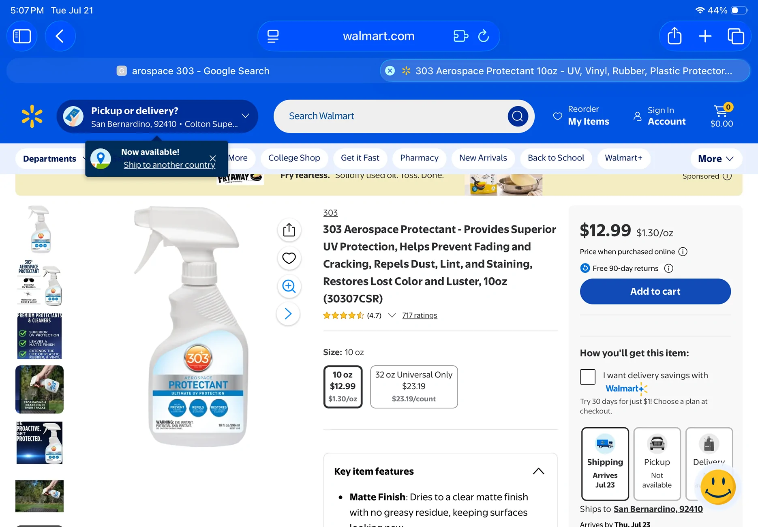The image size is (758, 527).
Task: Open the 717 ratings link
Action: (x=420, y=315)
